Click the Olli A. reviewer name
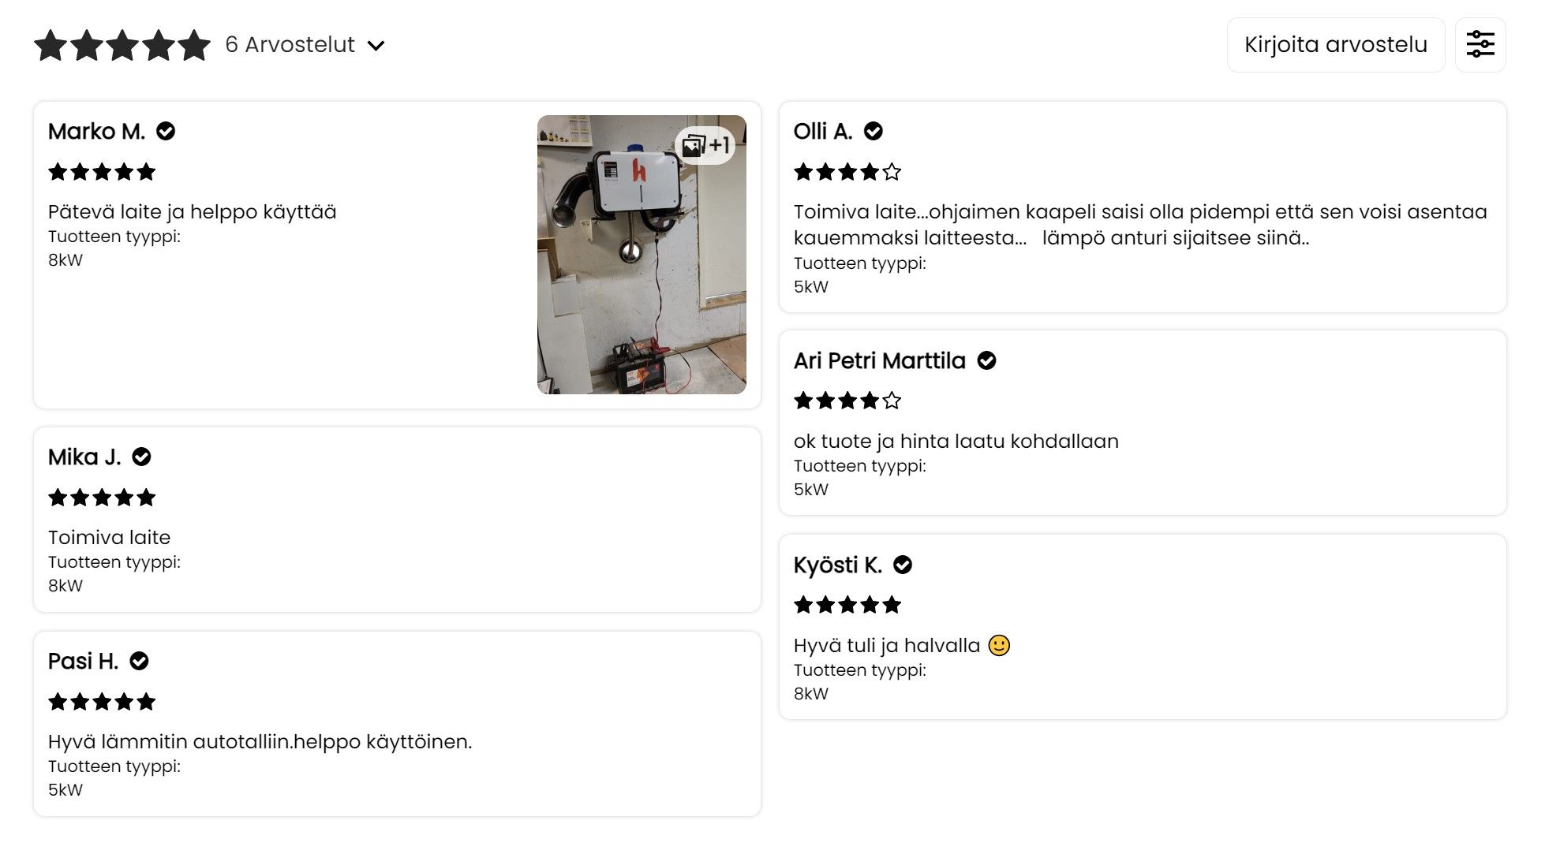This screenshot has width=1545, height=854. [822, 131]
